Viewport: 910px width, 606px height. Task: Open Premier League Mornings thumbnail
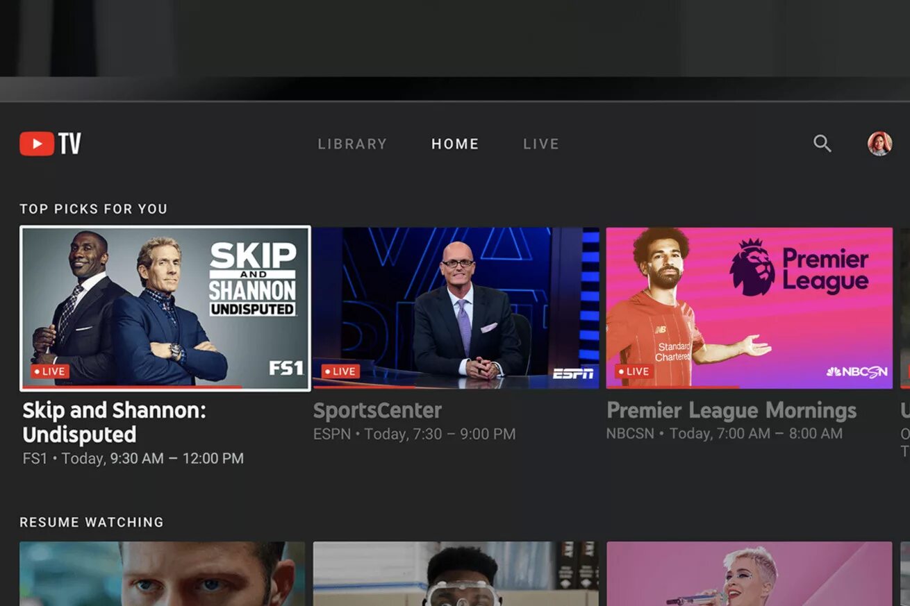749,308
